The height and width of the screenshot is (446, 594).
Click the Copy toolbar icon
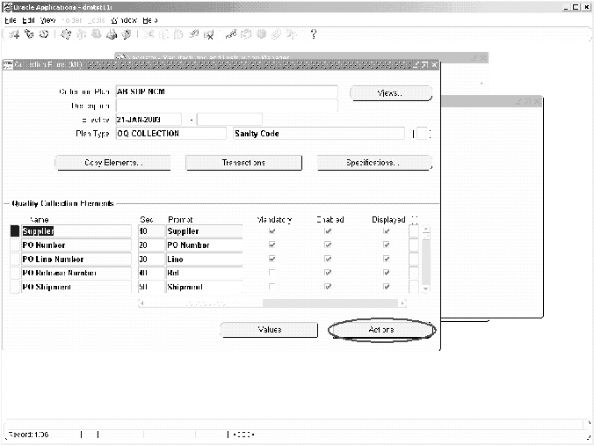pyautogui.click(x=163, y=34)
